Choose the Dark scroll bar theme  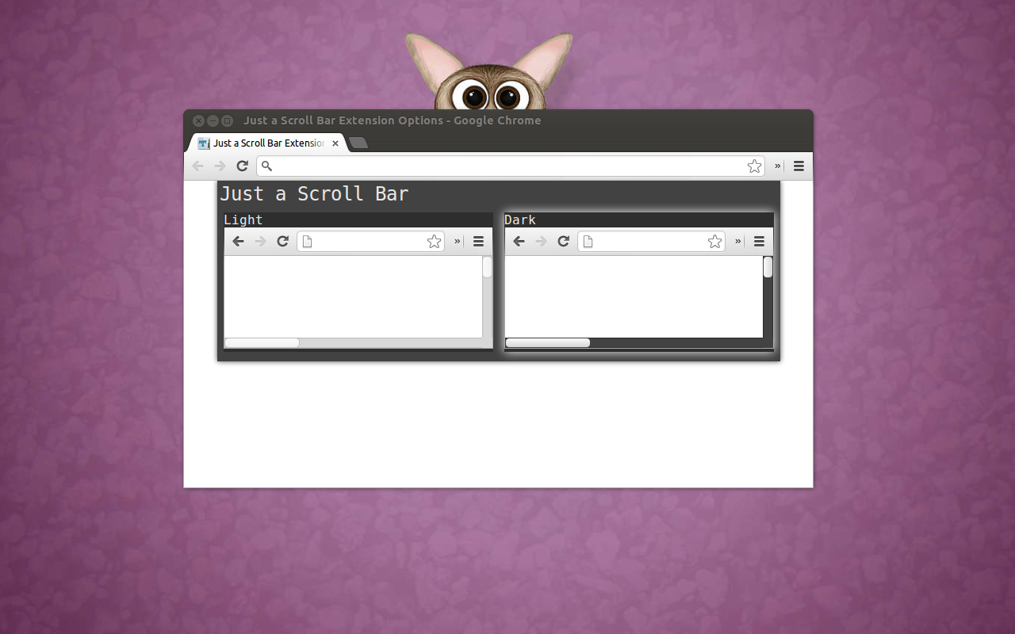coord(639,281)
